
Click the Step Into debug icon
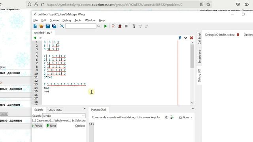(x=134, y=26)
